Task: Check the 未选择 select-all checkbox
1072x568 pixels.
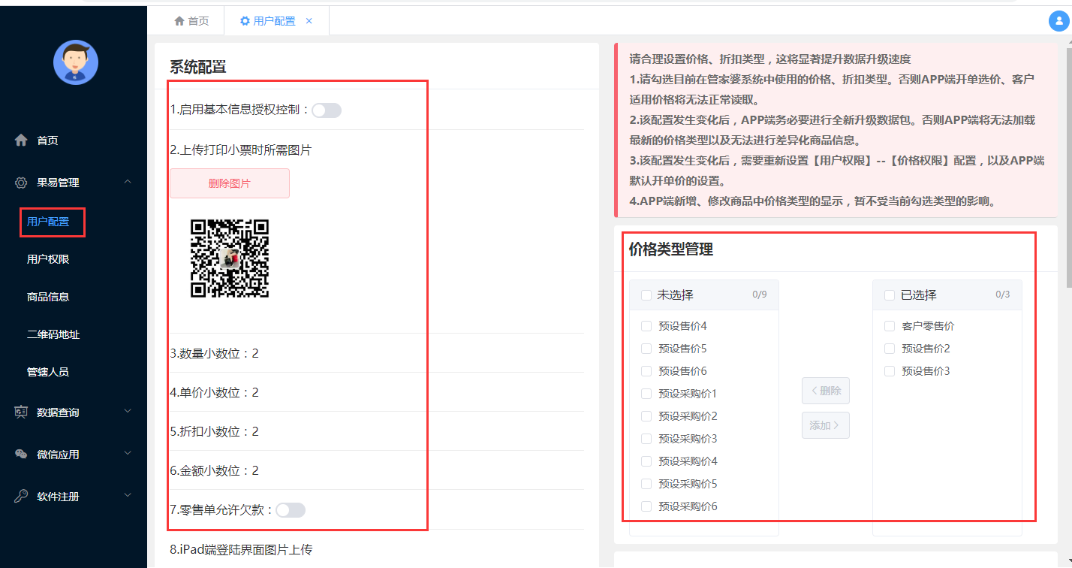Action: click(646, 295)
